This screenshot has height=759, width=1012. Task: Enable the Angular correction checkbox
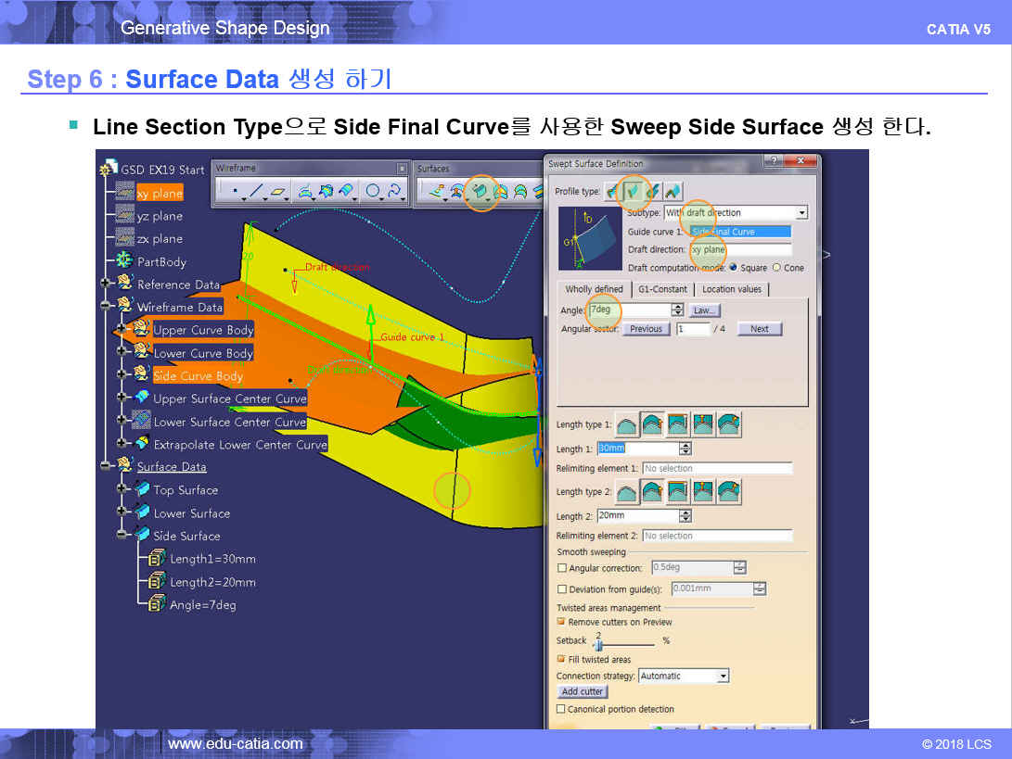tap(562, 568)
